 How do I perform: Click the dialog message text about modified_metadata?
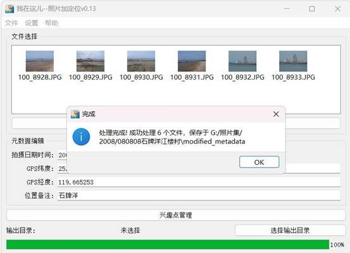click(172, 137)
